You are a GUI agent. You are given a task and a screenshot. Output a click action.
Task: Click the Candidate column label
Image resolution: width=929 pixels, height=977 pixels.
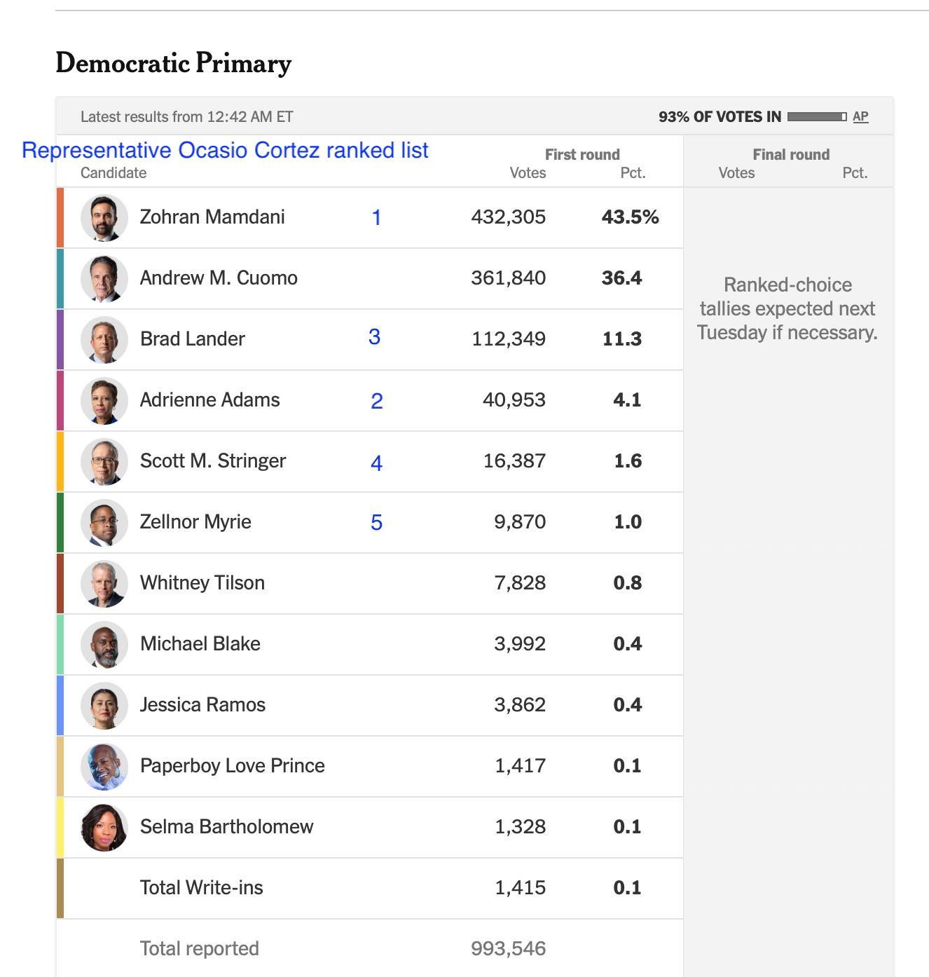pyautogui.click(x=113, y=173)
